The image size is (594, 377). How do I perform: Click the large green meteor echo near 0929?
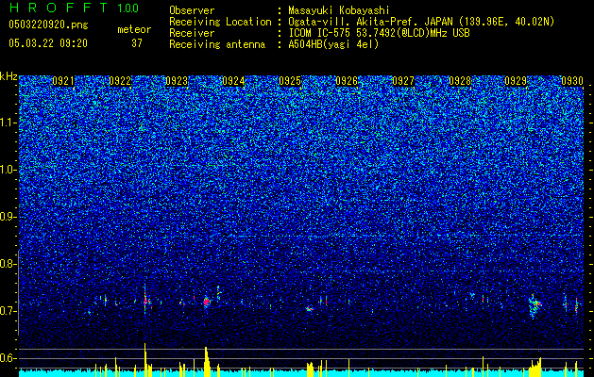pyautogui.click(x=535, y=306)
